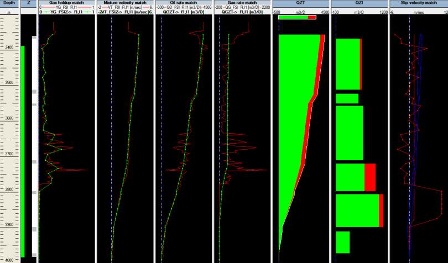This screenshot has width=448, height=263.
Task: Select the YG_FSIZ green curve legend
Action: pos(66,12)
